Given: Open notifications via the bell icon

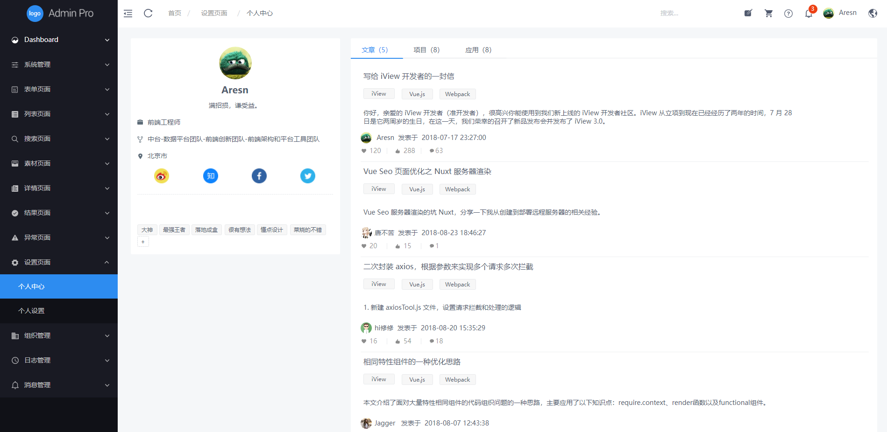Looking at the screenshot, I should point(808,15).
